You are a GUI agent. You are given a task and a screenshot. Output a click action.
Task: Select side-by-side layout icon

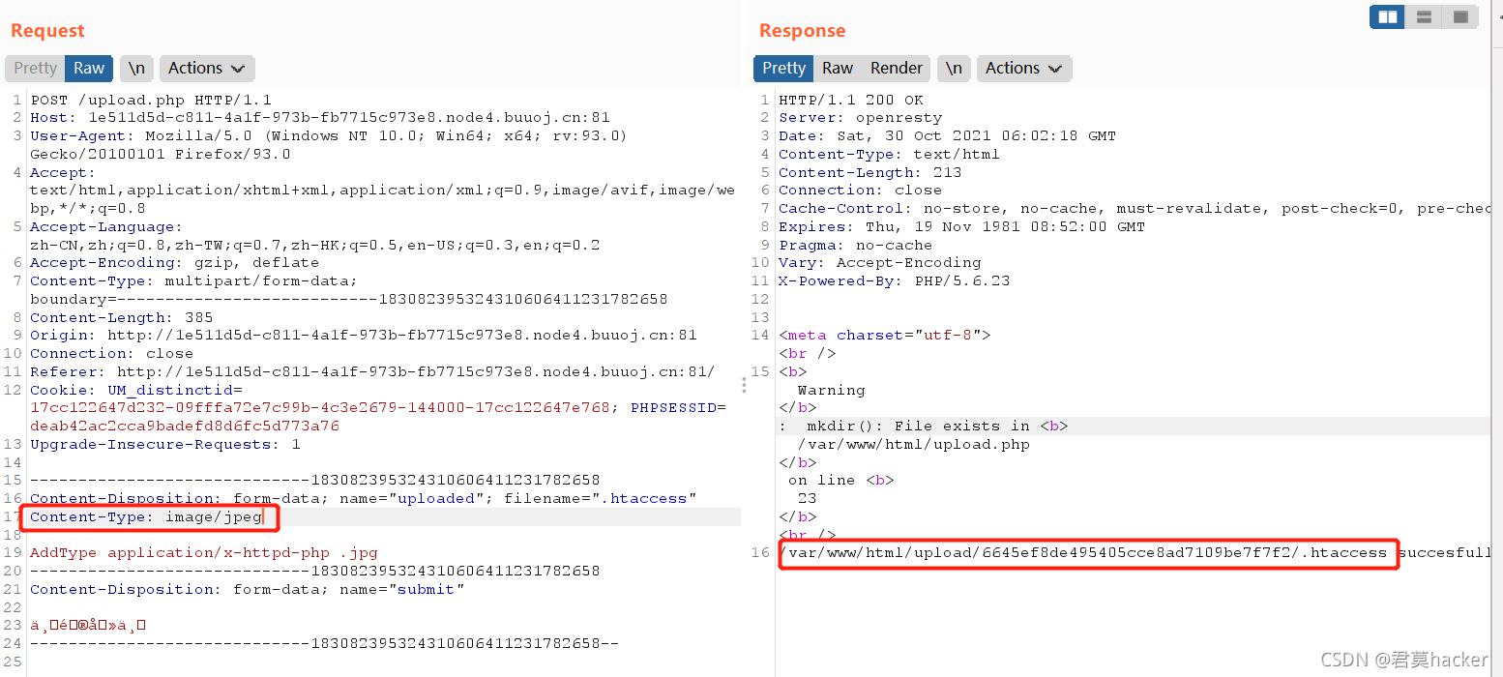(x=1388, y=16)
